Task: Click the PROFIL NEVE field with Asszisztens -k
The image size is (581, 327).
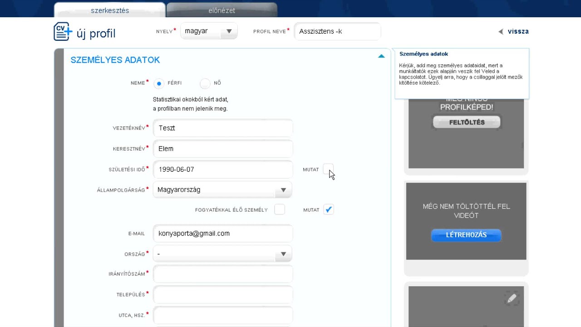Action: click(337, 31)
